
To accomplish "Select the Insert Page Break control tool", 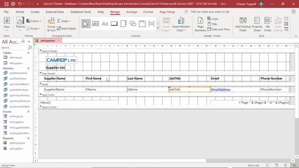I will pos(151,24).
